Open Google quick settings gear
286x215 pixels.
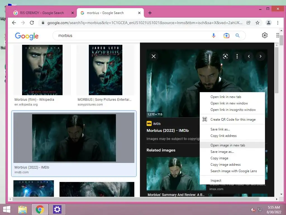pos(265,35)
